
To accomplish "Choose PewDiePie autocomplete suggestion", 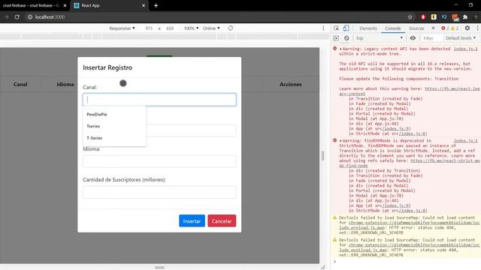I will tap(114, 114).
